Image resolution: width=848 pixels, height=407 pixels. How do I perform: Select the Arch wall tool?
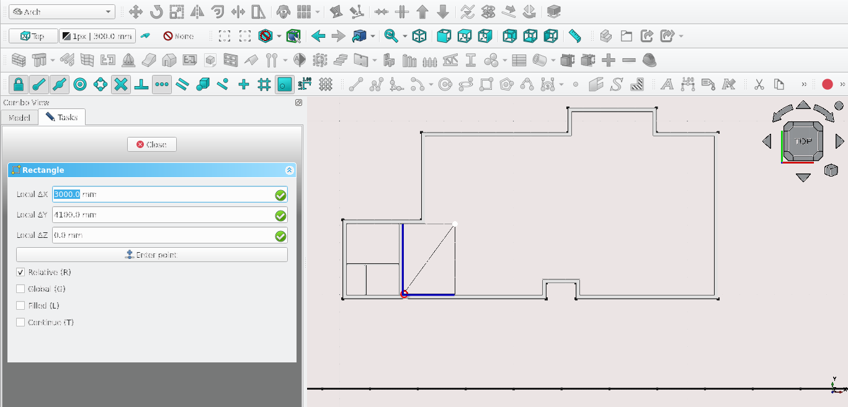click(x=19, y=61)
